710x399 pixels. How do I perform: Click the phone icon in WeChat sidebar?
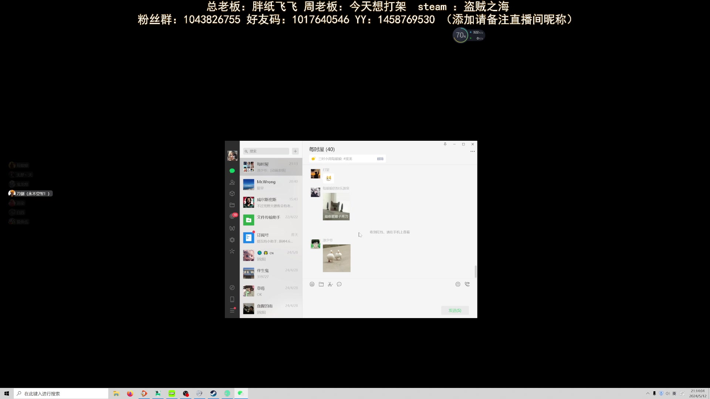[232, 299]
